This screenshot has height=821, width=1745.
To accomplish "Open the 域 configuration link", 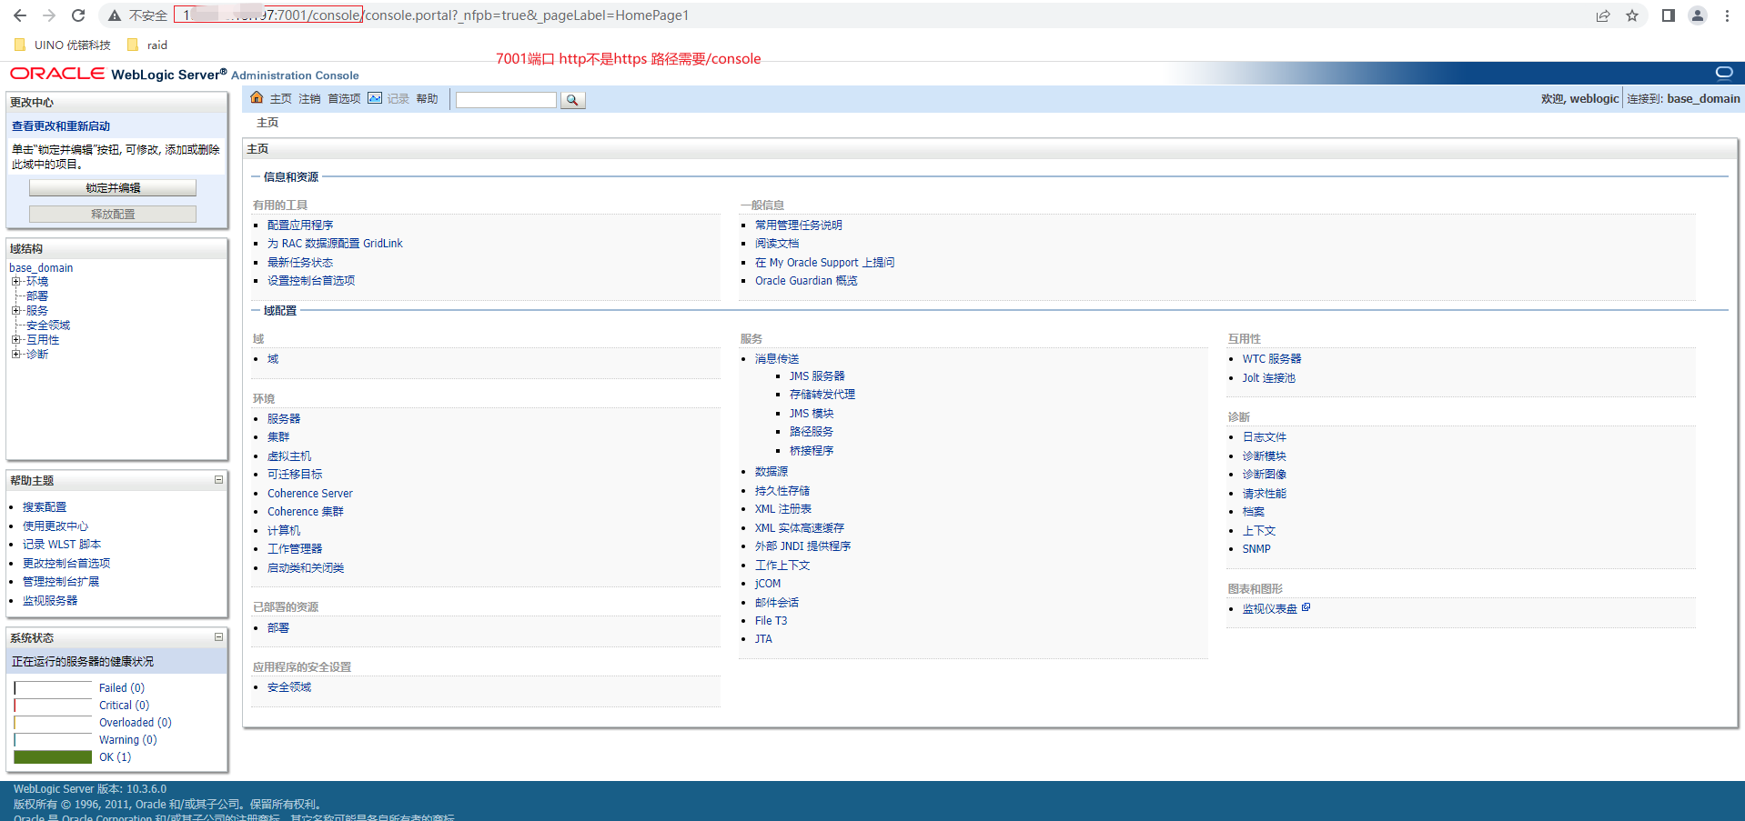I will tap(273, 359).
